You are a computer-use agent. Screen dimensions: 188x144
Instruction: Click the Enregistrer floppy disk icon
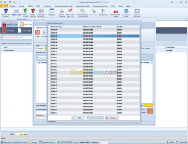coord(45,32)
